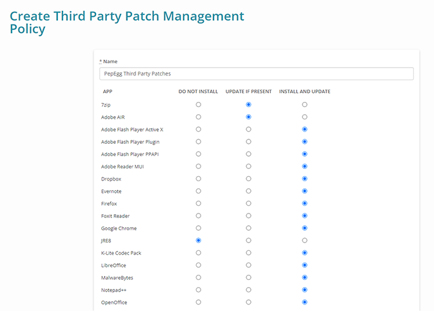Choose Install and Update for Flash Player Plugin

pyautogui.click(x=305, y=142)
